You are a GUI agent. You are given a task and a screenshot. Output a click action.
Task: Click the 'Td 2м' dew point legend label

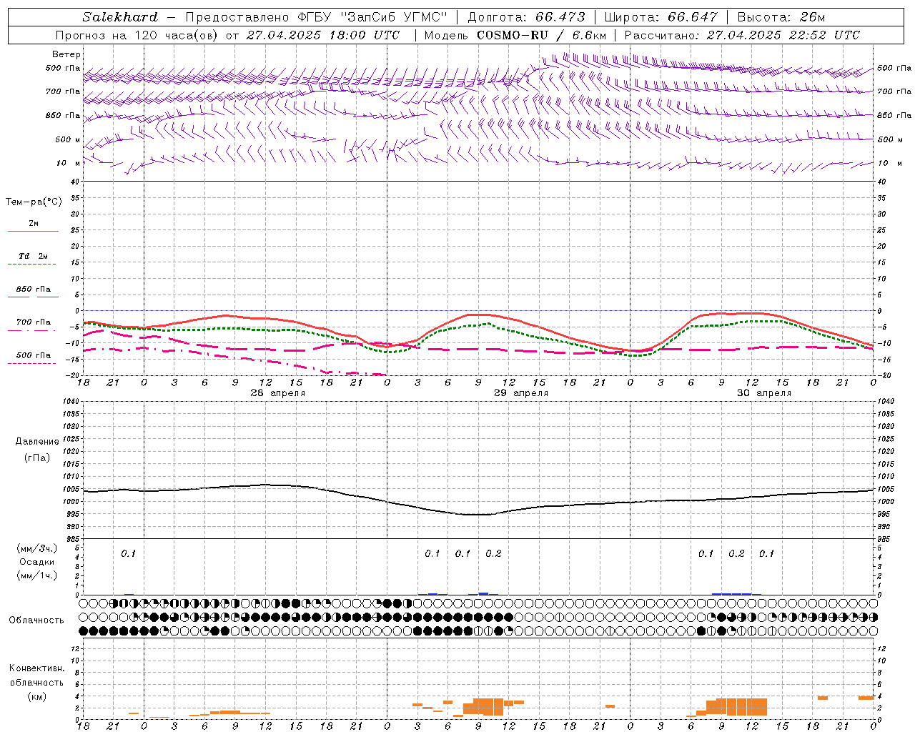click(34, 256)
